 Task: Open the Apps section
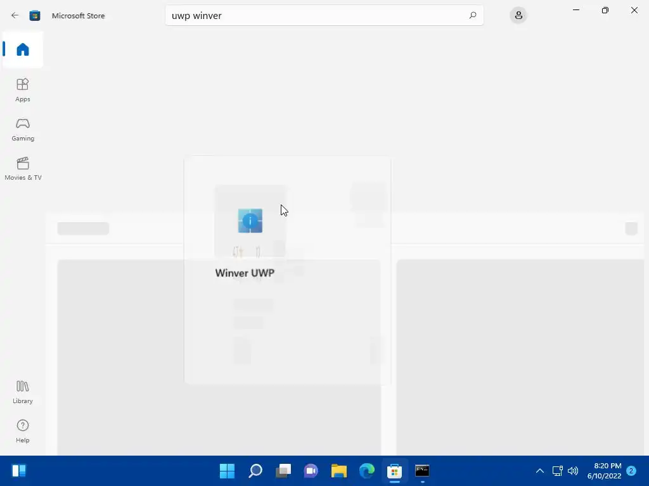23,90
